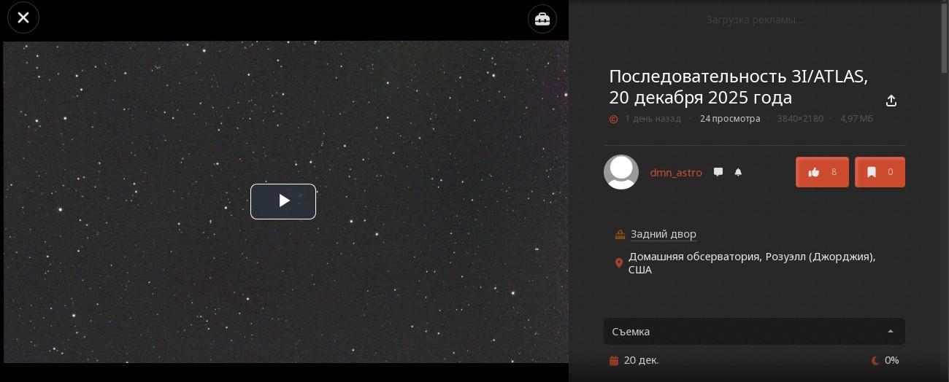Close the fullscreen image viewer
The height and width of the screenshot is (382, 949).
tap(23, 17)
